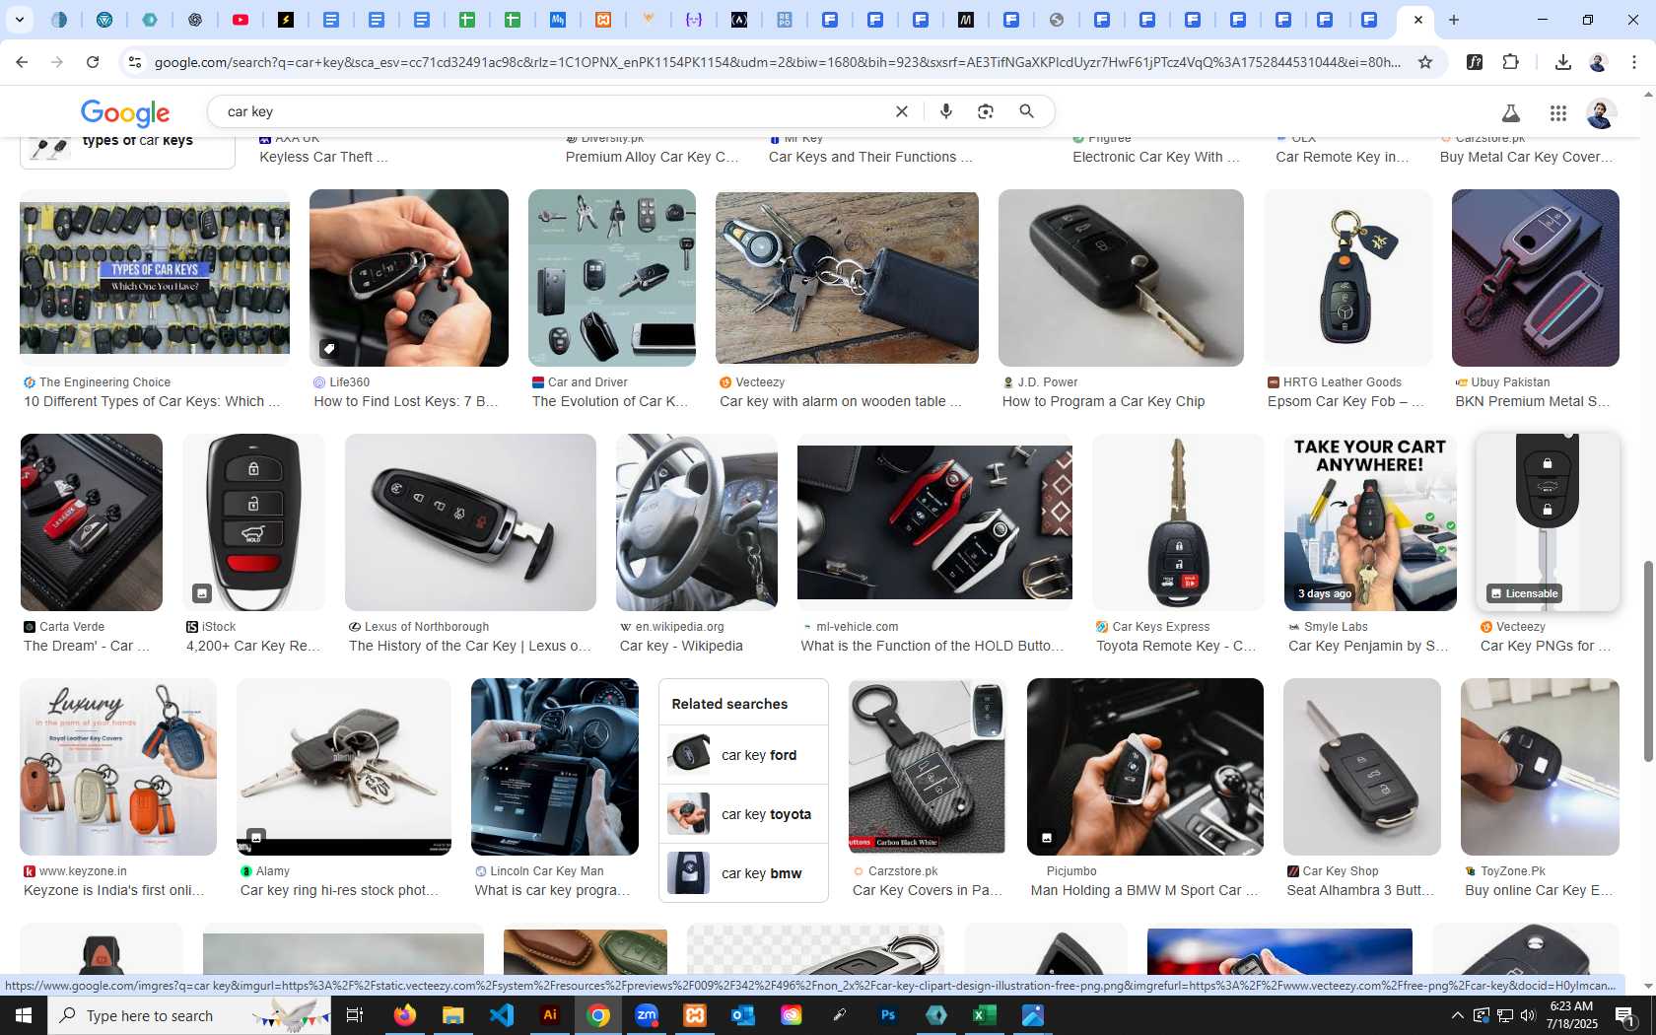This screenshot has height=1035, width=1656.
Task: Close the active browser tab
Action: [1418, 20]
